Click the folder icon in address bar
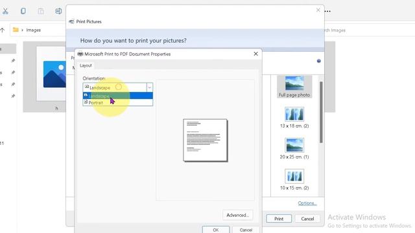415x233 pixels. point(16,30)
